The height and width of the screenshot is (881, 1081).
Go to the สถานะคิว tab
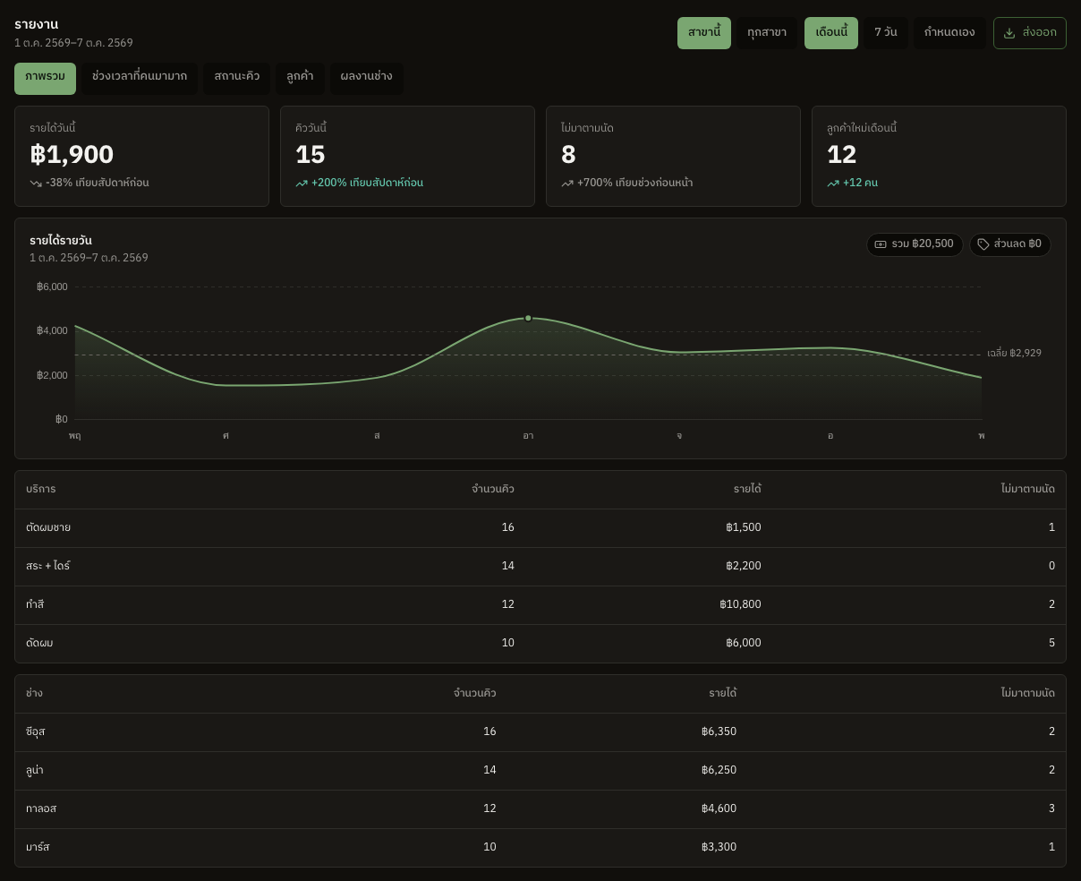click(237, 78)
